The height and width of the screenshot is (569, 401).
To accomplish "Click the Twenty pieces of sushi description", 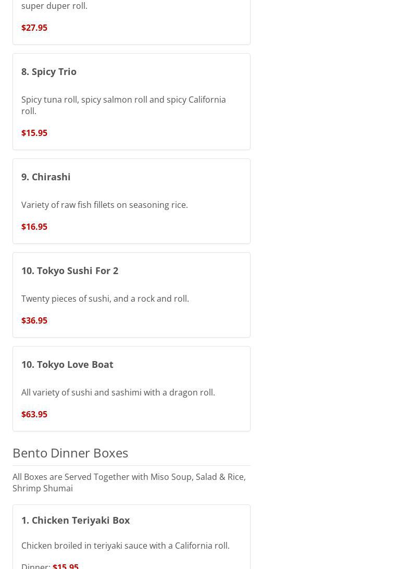I will (x=105, y=299).
